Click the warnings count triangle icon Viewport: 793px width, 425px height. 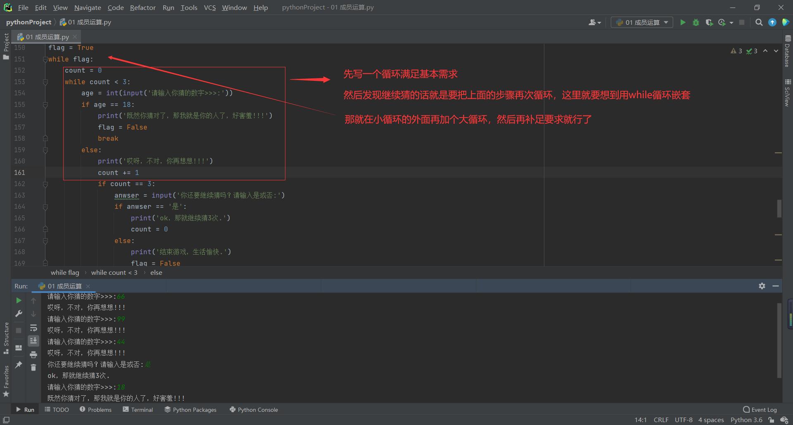coord(734,51)
